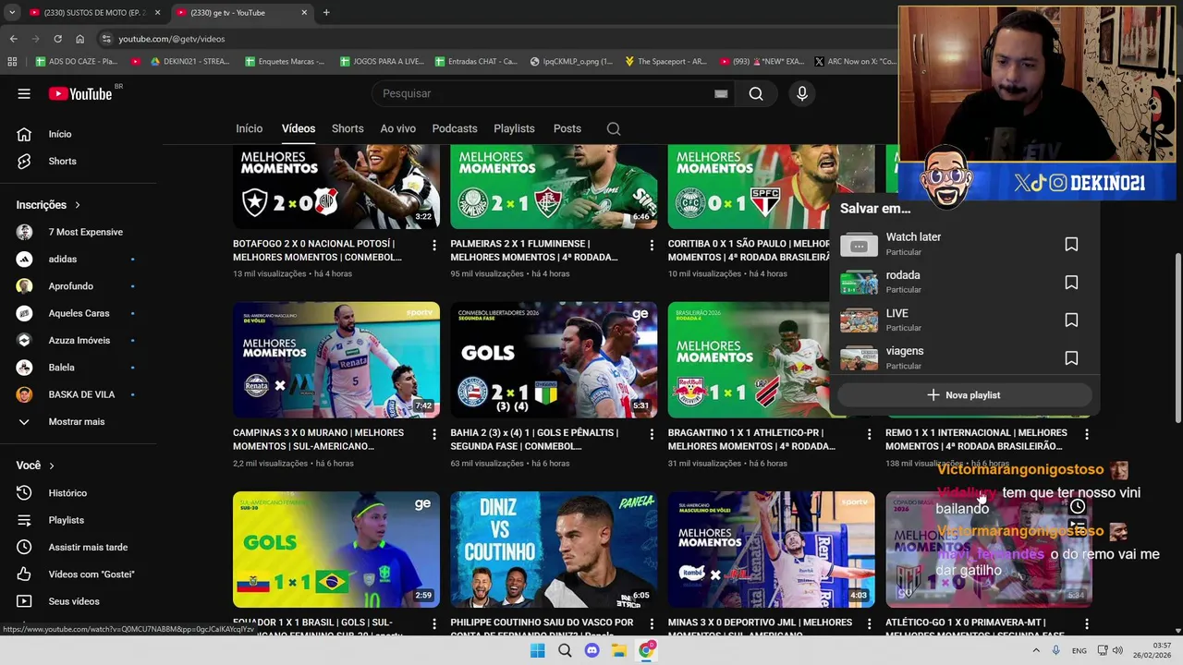
Task: Open more options for Atlético-GO 1 x 0 video
Action: 1087,623
